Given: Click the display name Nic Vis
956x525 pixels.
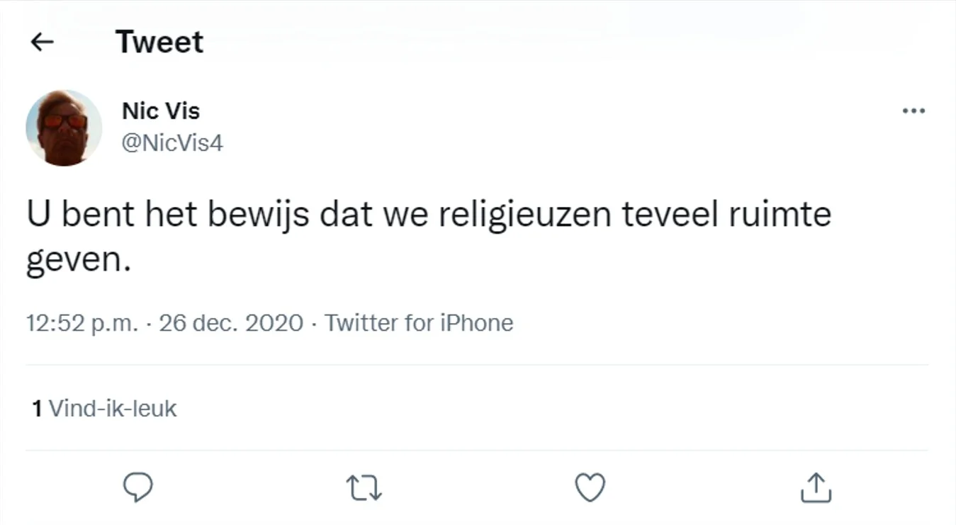Looking at the screenshot, I should pyautogui.click(x=161, y=111).
